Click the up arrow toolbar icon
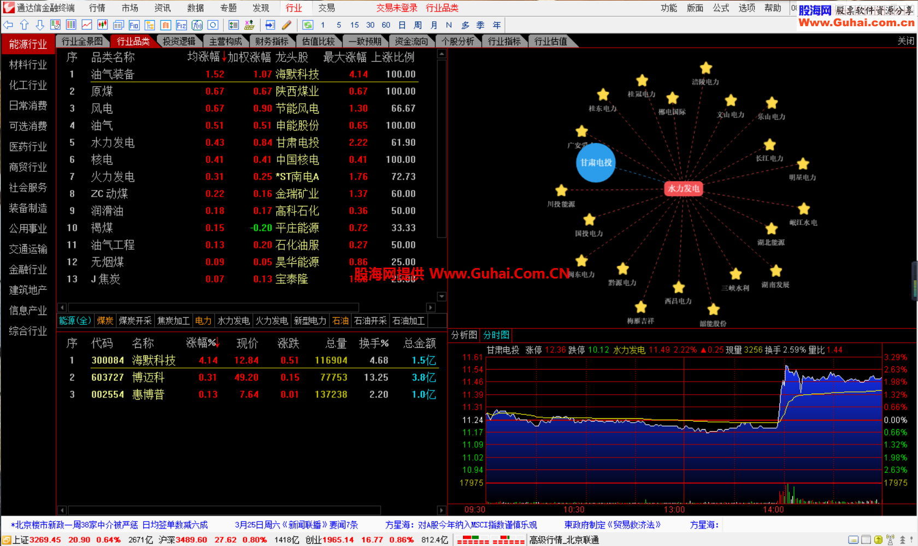The height and width of the screenshot is (546, 918). click(24, 25)
